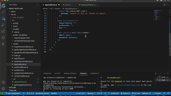This screenshot has width=171, height=96.
Task: Open the Source Control view
Action: pos(3,18)
